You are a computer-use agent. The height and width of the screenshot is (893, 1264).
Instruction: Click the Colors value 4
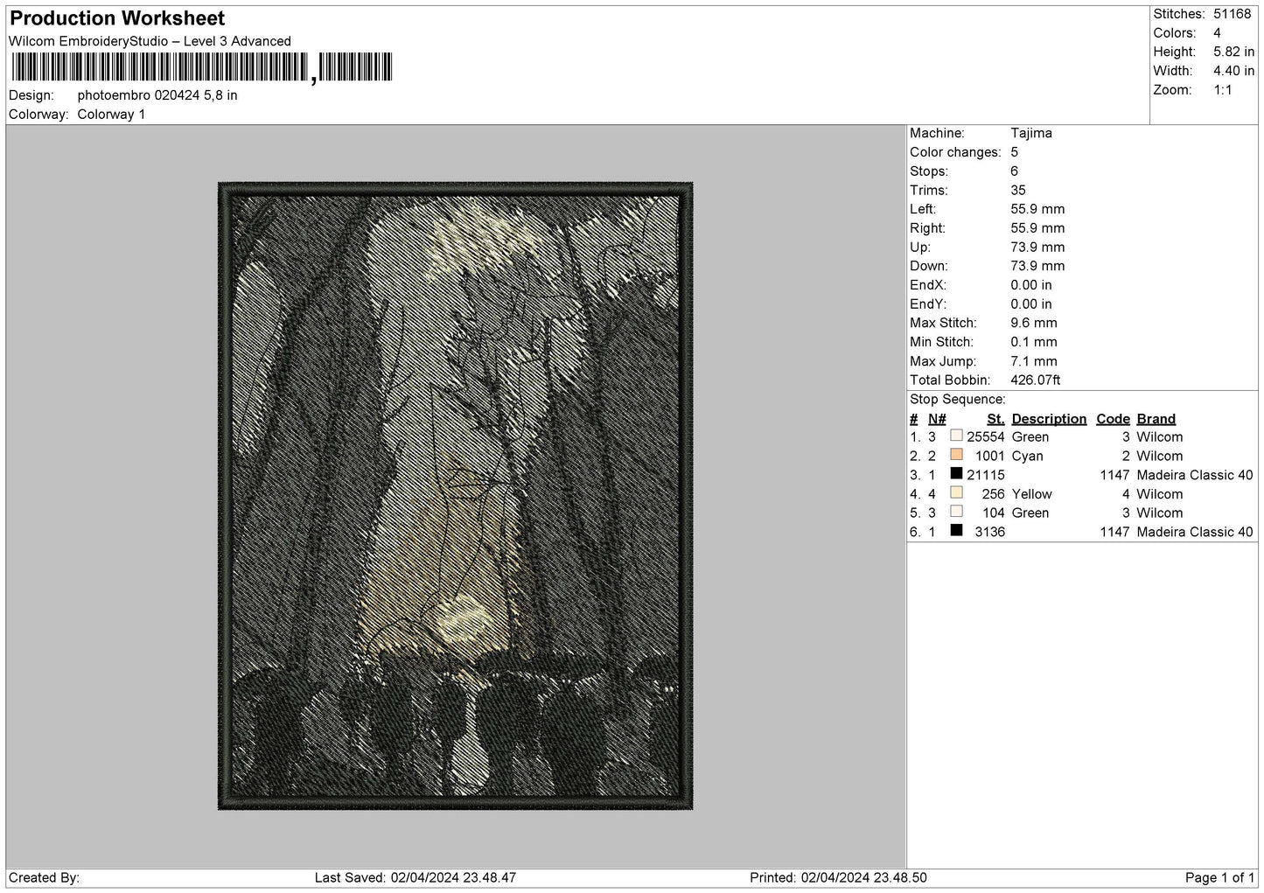(1217, 33)
